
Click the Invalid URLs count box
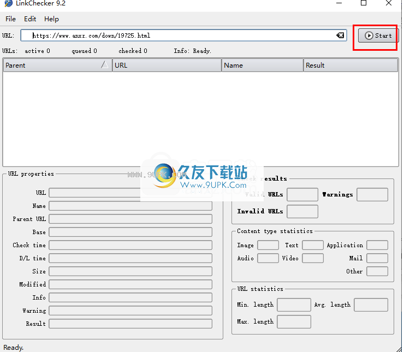[302, 211]
